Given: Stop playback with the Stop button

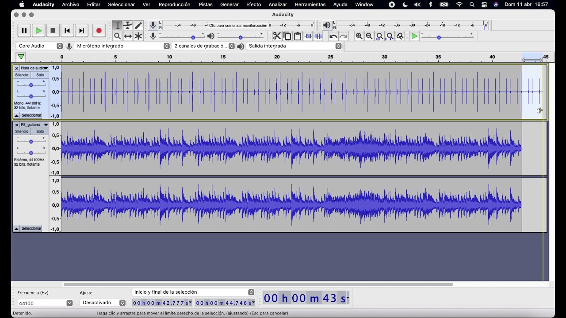Looking at the screenshot, I should (53, 31).
